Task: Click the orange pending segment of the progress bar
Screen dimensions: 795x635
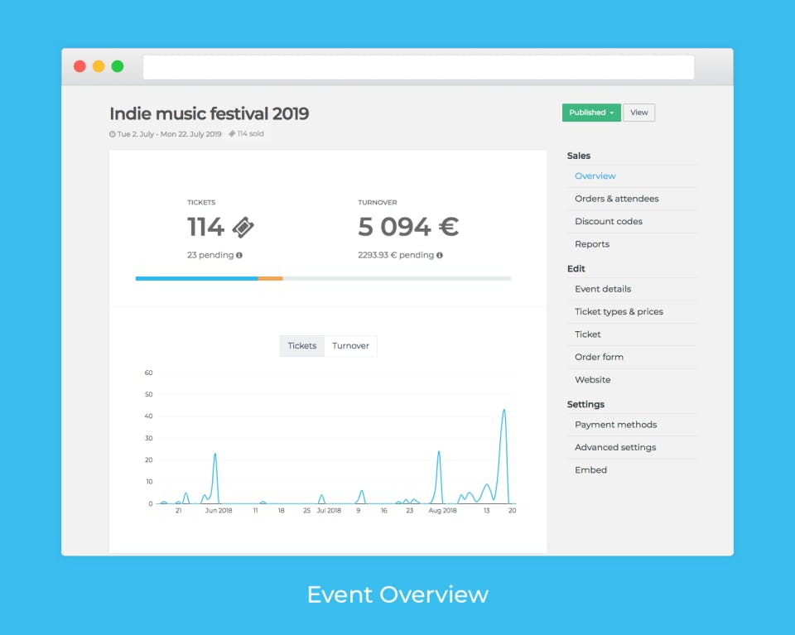Action: 270,279
